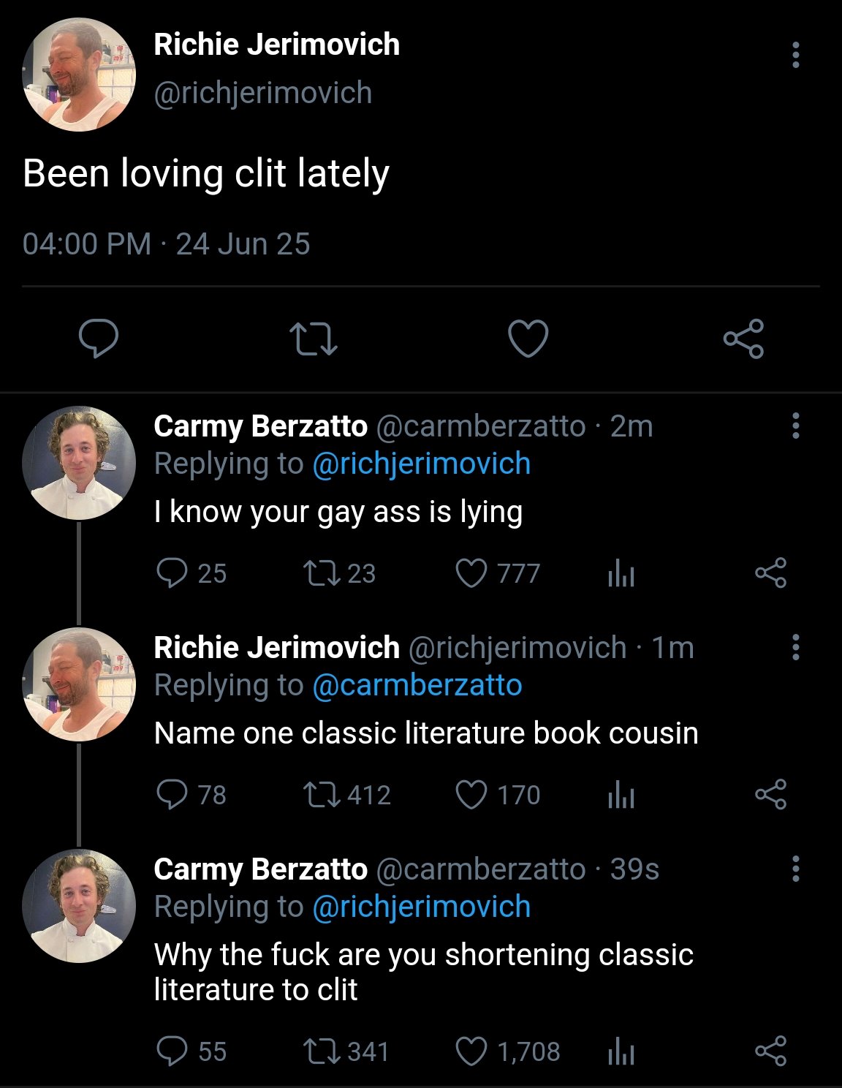Viewport: 842px width, 1088px height.
Task: Share the main tweet
Action: click(743, 339)
